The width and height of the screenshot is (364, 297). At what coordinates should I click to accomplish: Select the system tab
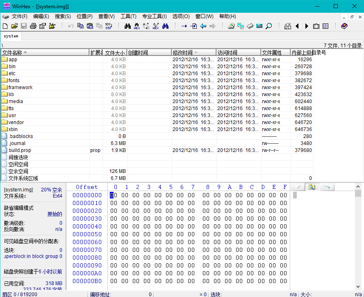coord(11,36)
